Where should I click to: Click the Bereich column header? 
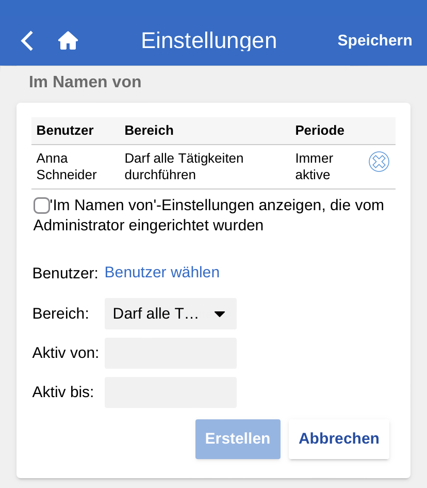point(149,131)
